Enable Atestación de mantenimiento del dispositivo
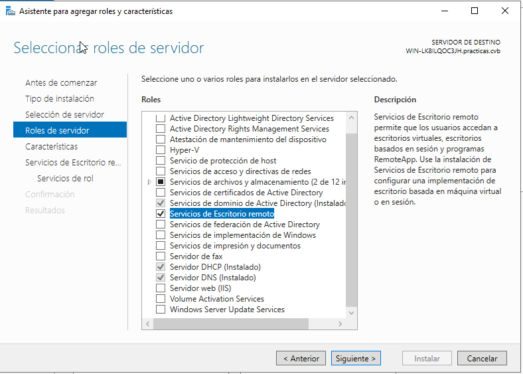 161,140
